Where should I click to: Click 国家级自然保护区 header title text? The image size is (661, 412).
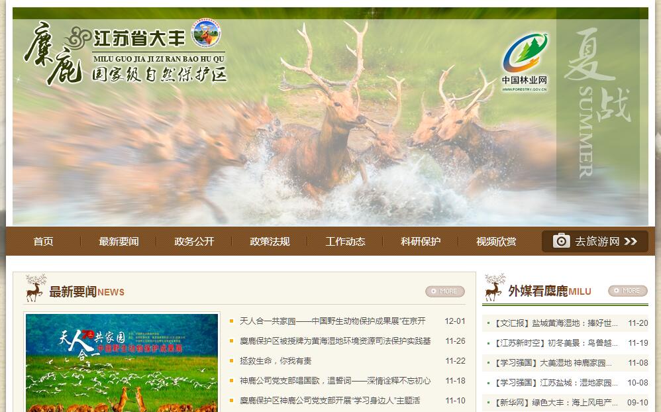(x=160, y=74)
